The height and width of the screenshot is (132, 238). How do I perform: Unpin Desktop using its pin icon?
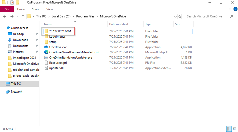click(x=36, y=34)
